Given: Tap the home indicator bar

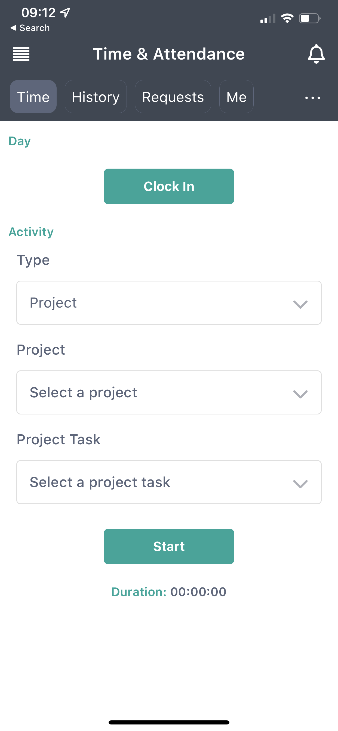Looking at the screenshot, I should (x=169, y=722).
